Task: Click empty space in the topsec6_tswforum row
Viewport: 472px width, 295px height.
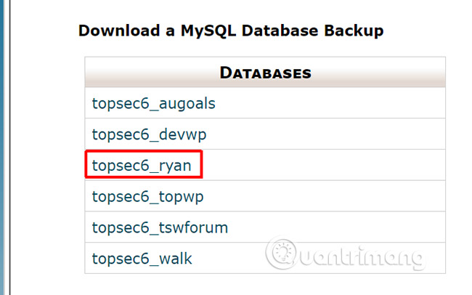Action: tap(335, 227)
